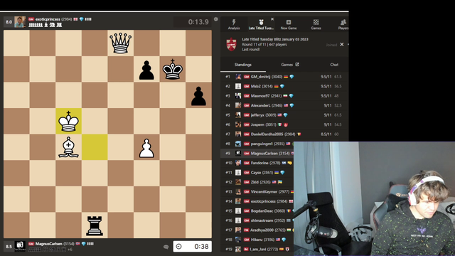
Task: Click the flag icon beside jefferyx
Action: point(279,115)
